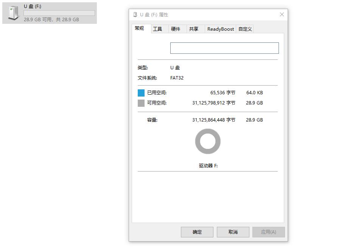Image resolution: width=358 pixels, height=248 pixels.
Task: Click the volume label input field
Action: 224,48
